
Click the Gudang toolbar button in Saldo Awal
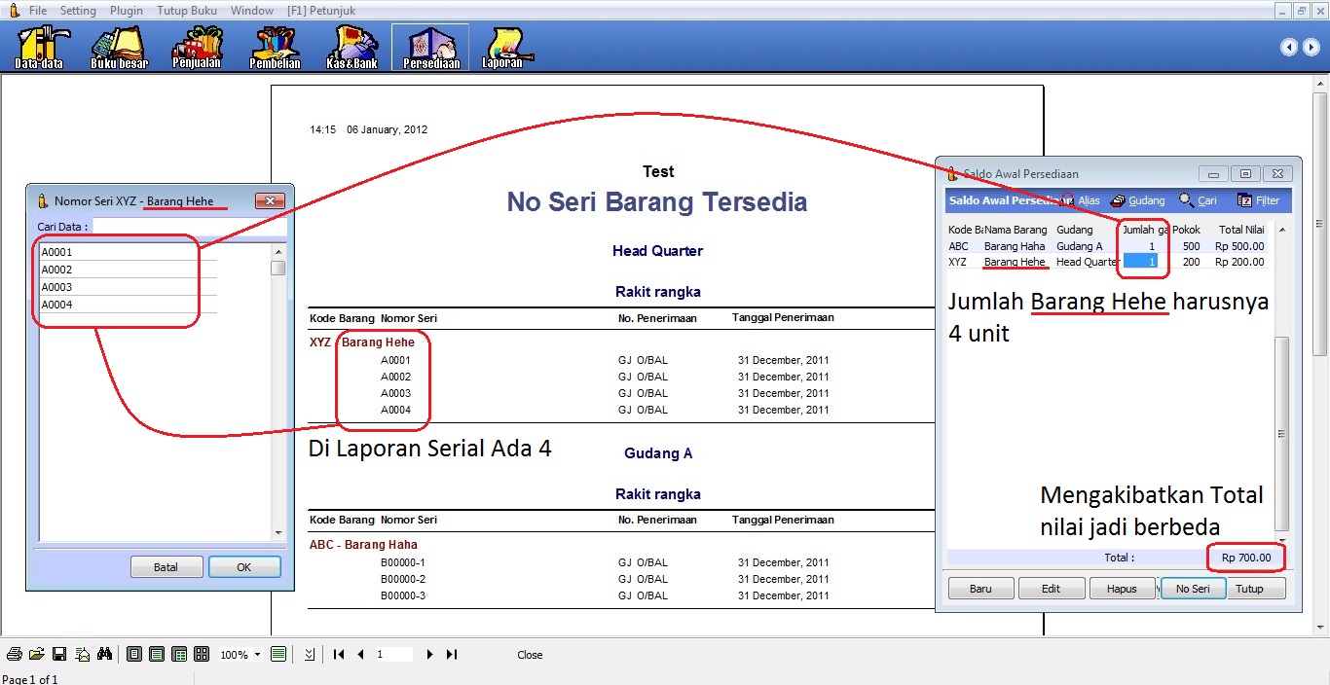point(1137,200)
